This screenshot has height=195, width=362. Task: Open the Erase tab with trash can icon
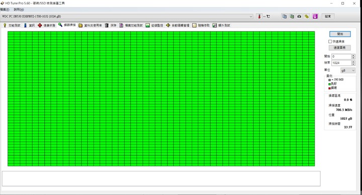point(111,26)
